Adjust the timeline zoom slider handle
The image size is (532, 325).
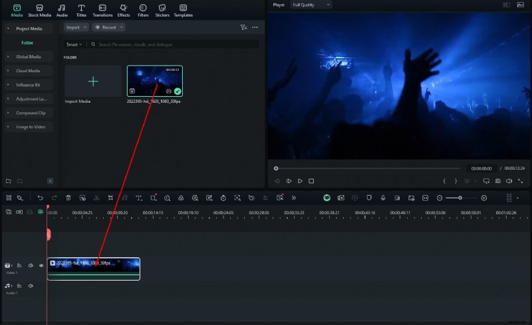(460, 198)
